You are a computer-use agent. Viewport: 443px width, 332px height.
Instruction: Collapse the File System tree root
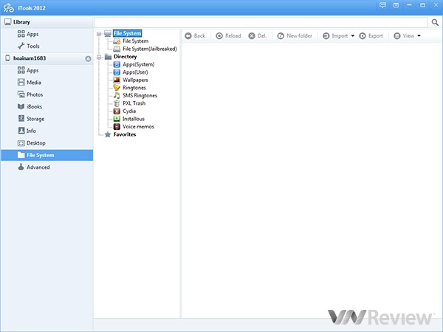tap(99, 34)
